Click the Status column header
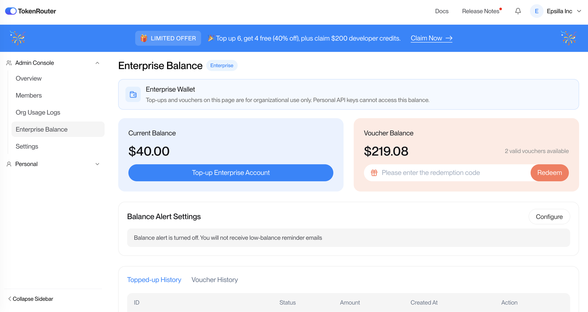The image size is (588, 312). (x=287, y=303)
